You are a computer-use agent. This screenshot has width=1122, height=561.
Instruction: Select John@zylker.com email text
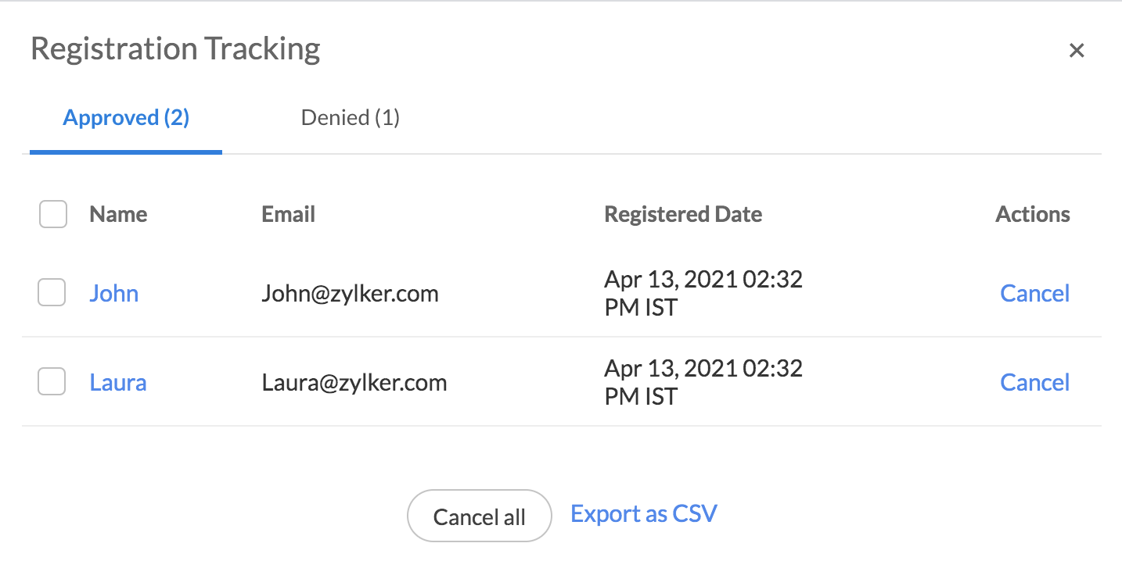click(350, 294)
